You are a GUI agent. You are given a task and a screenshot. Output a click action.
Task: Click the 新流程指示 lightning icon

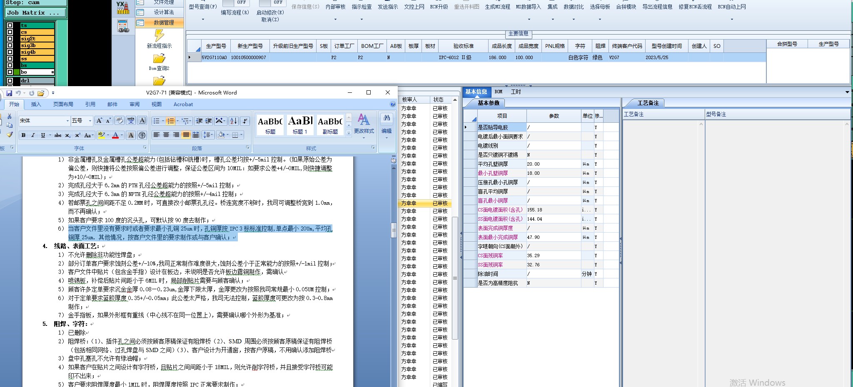(159, 35)
